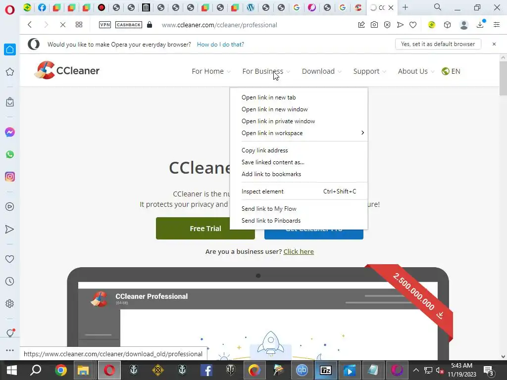The image size is (507, 380).
Task: Click the 'Click here' business link
Action: [299, 251]
